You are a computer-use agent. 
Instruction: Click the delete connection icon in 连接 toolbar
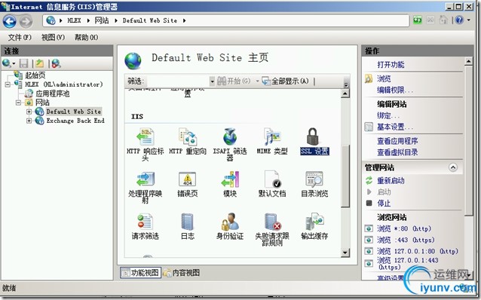point(56,63)
